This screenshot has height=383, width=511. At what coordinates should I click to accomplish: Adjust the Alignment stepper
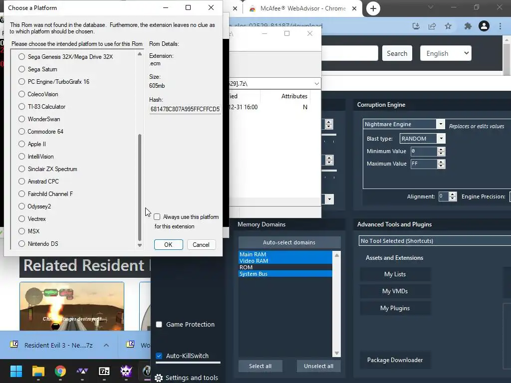click(452, 196)
